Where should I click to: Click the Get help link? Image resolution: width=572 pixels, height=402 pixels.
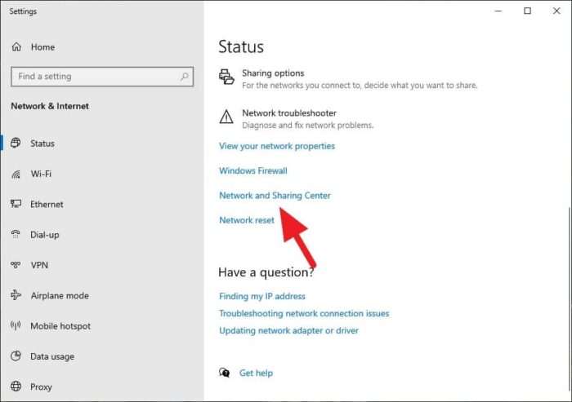tap(256, 373)
